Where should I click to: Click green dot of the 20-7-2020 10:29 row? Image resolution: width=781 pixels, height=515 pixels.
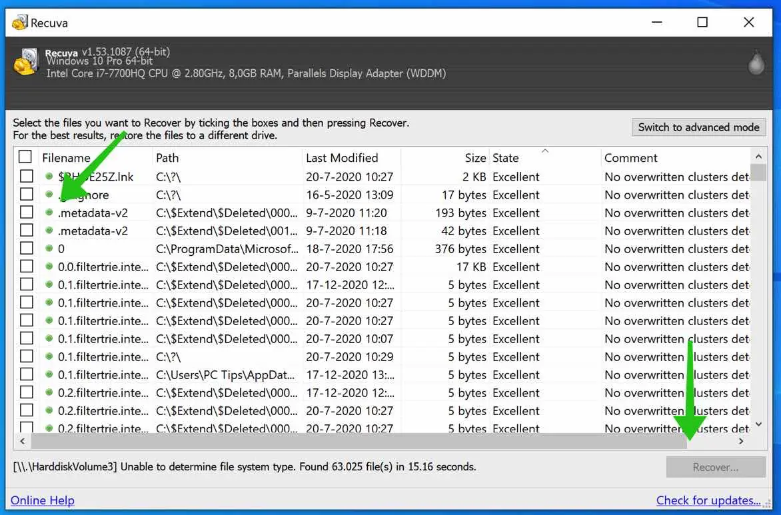pyautogui.click(x=49, y=356)
